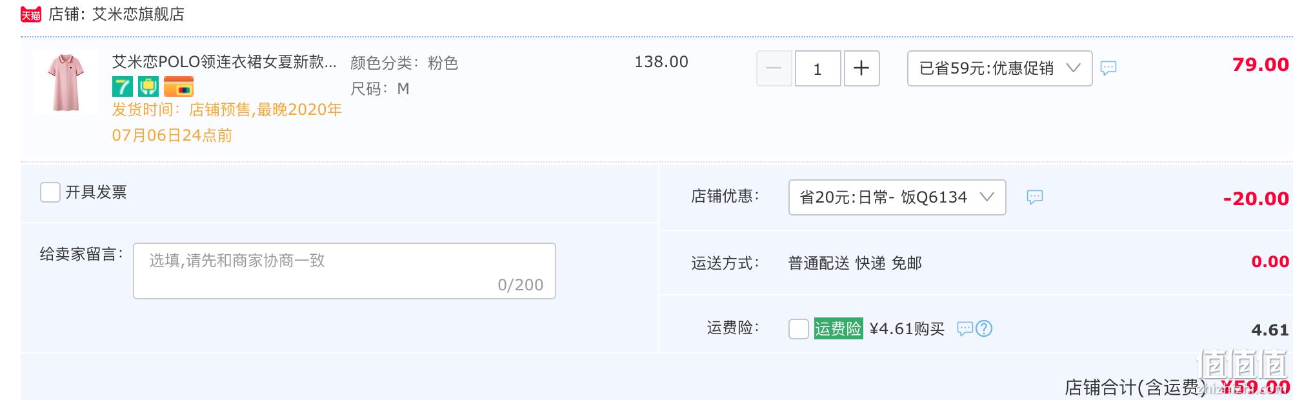Open the 艾米恋POLO领连衣裙 product title link
This screenshot has width=1293, height=400.
click(x=225, y=62)
